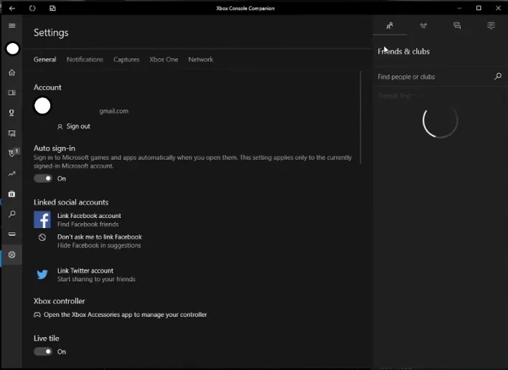
Task: Click the Facebook logo icon
Action: click(42, 220)
